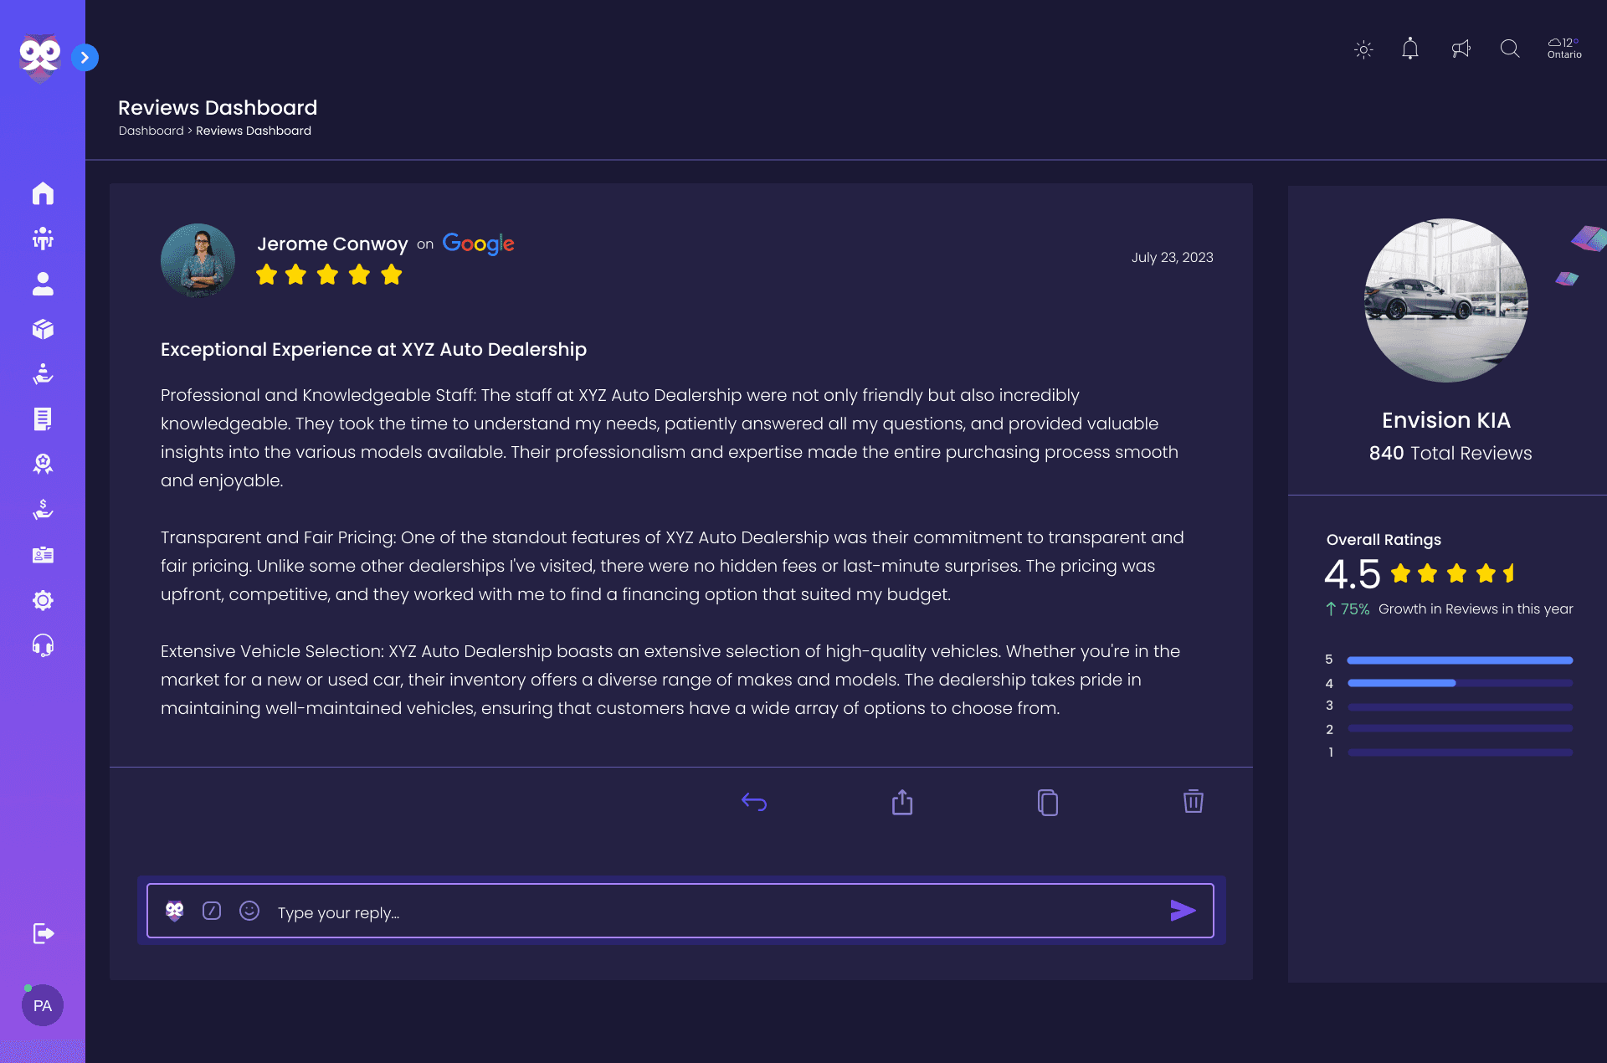Click the 'July 23, 2023' review date

1172,257
